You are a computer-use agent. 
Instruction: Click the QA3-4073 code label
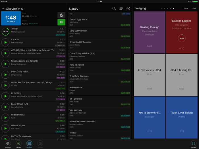click(x=125, y=25)
